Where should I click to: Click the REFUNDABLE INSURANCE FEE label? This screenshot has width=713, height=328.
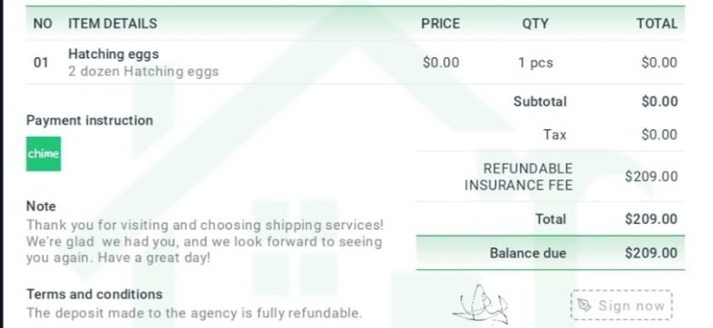click(518, 177)
